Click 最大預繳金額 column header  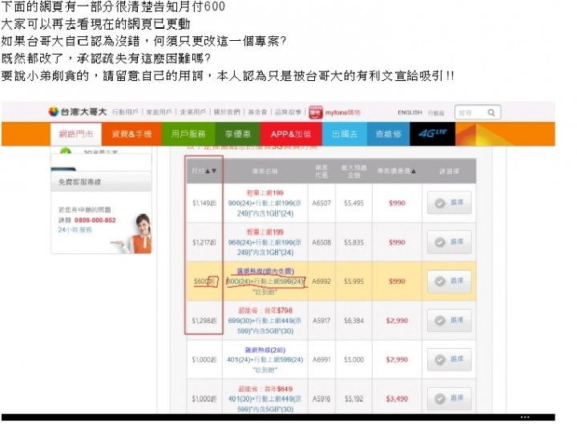(353, 172)
